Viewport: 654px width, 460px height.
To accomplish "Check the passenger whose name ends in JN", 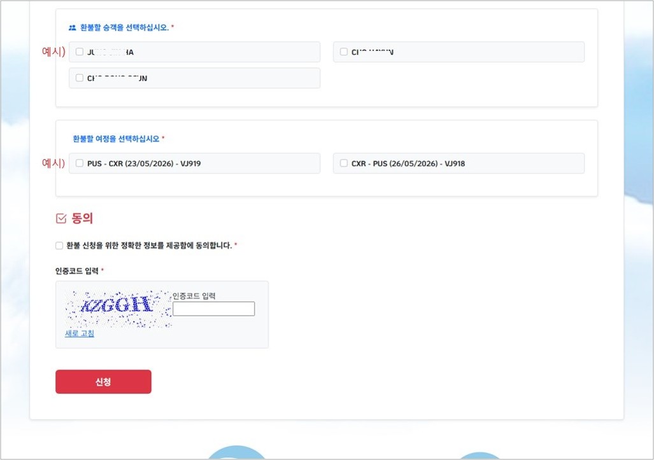I will (x=80, y=78).
